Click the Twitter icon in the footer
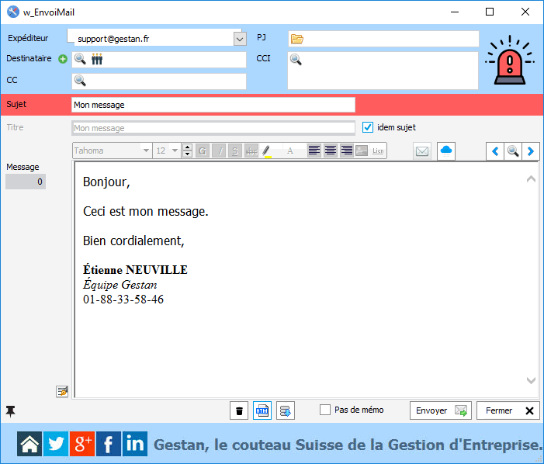Viewport: 544px width, 464px height. click(56, 444)
